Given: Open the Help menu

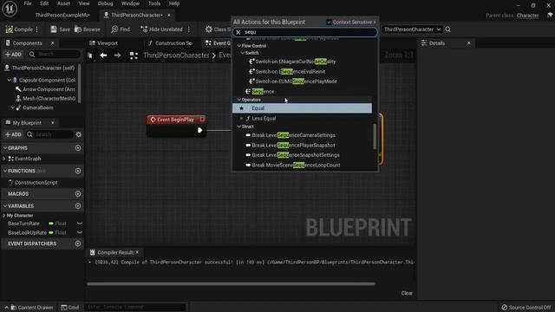Looking at the screenshot, I should (173, 3).
